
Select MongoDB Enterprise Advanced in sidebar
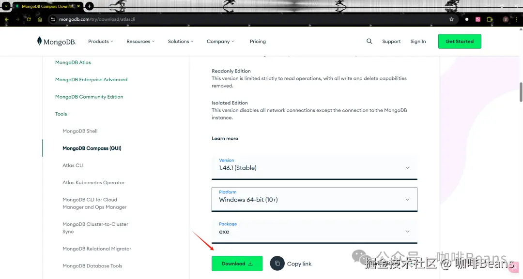(x=91, y=80)
